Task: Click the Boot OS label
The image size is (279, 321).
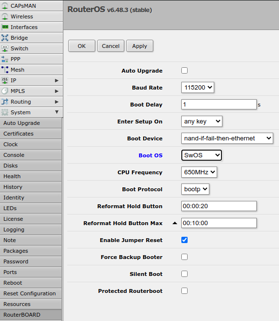Action: (150, 155)
